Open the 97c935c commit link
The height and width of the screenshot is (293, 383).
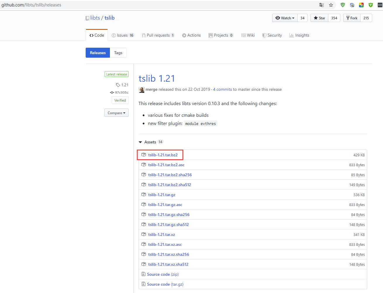122,92
